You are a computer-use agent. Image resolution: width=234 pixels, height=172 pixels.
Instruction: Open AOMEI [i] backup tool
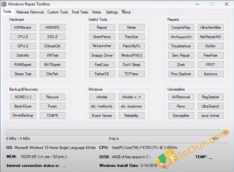[x=23, y=97]
